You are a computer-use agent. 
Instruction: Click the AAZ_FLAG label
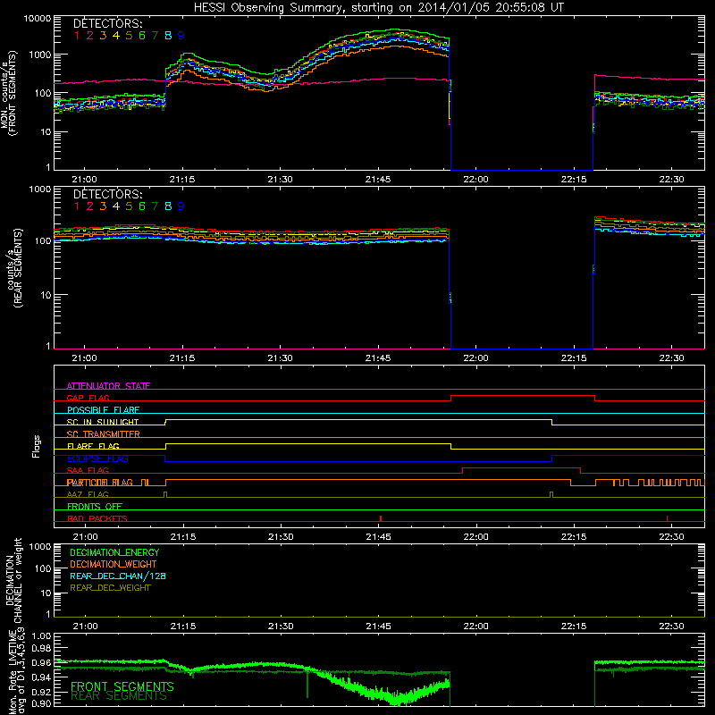[x=88, y=494]
